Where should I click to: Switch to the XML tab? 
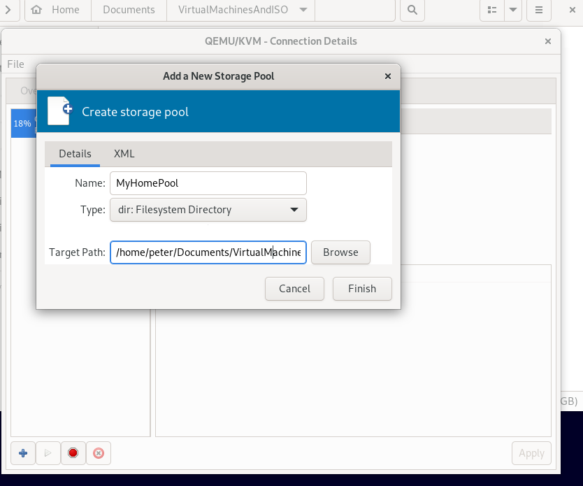pyautogui.click(x=124, y=153)
